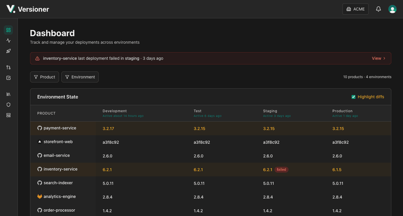Open the notifications bell

378,9
